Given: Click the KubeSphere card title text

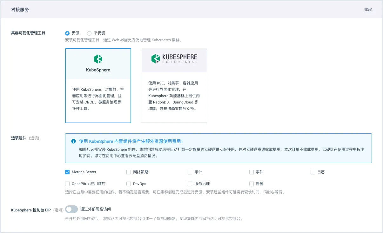Looking at the screenshot, I should (x=98, y=70).
